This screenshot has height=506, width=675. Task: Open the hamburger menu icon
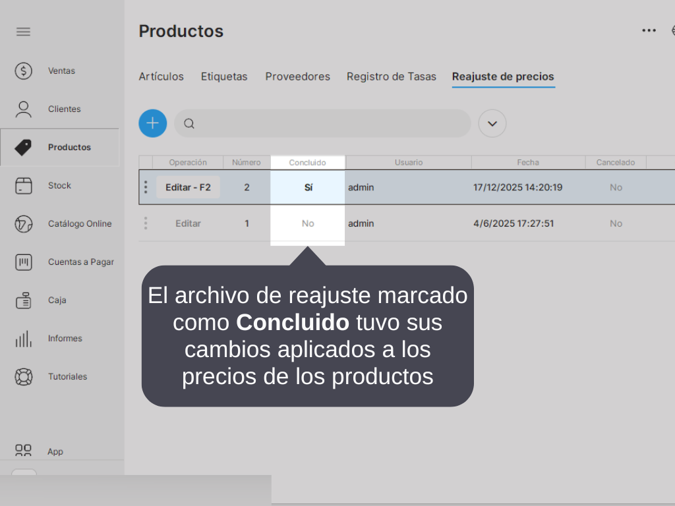coord(23,32)
